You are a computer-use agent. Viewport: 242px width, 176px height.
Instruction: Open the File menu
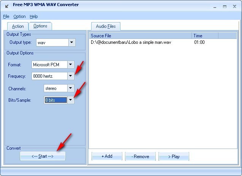[x=6, y=16]
